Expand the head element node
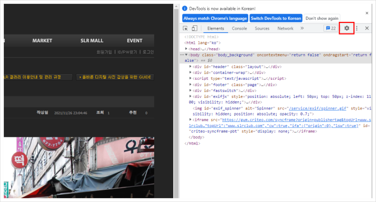The width and height of the screenshot is (376, 202). (186, 49)
